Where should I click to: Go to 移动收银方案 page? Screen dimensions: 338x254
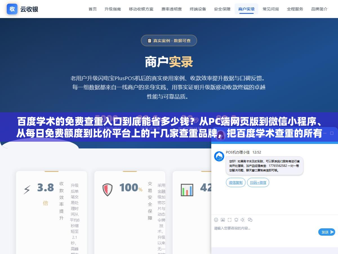pyautogui.click(x=141, y=9)
